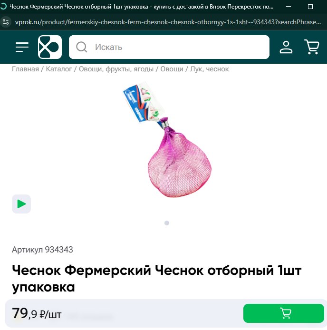The width and height of the screenshot is (327, 330).
Task: Open the hamburger catalog menu
Action: tap(22, 47)
